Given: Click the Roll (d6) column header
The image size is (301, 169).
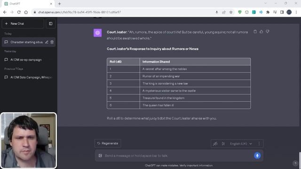Looking at the screenshot, I should (123, 61).
